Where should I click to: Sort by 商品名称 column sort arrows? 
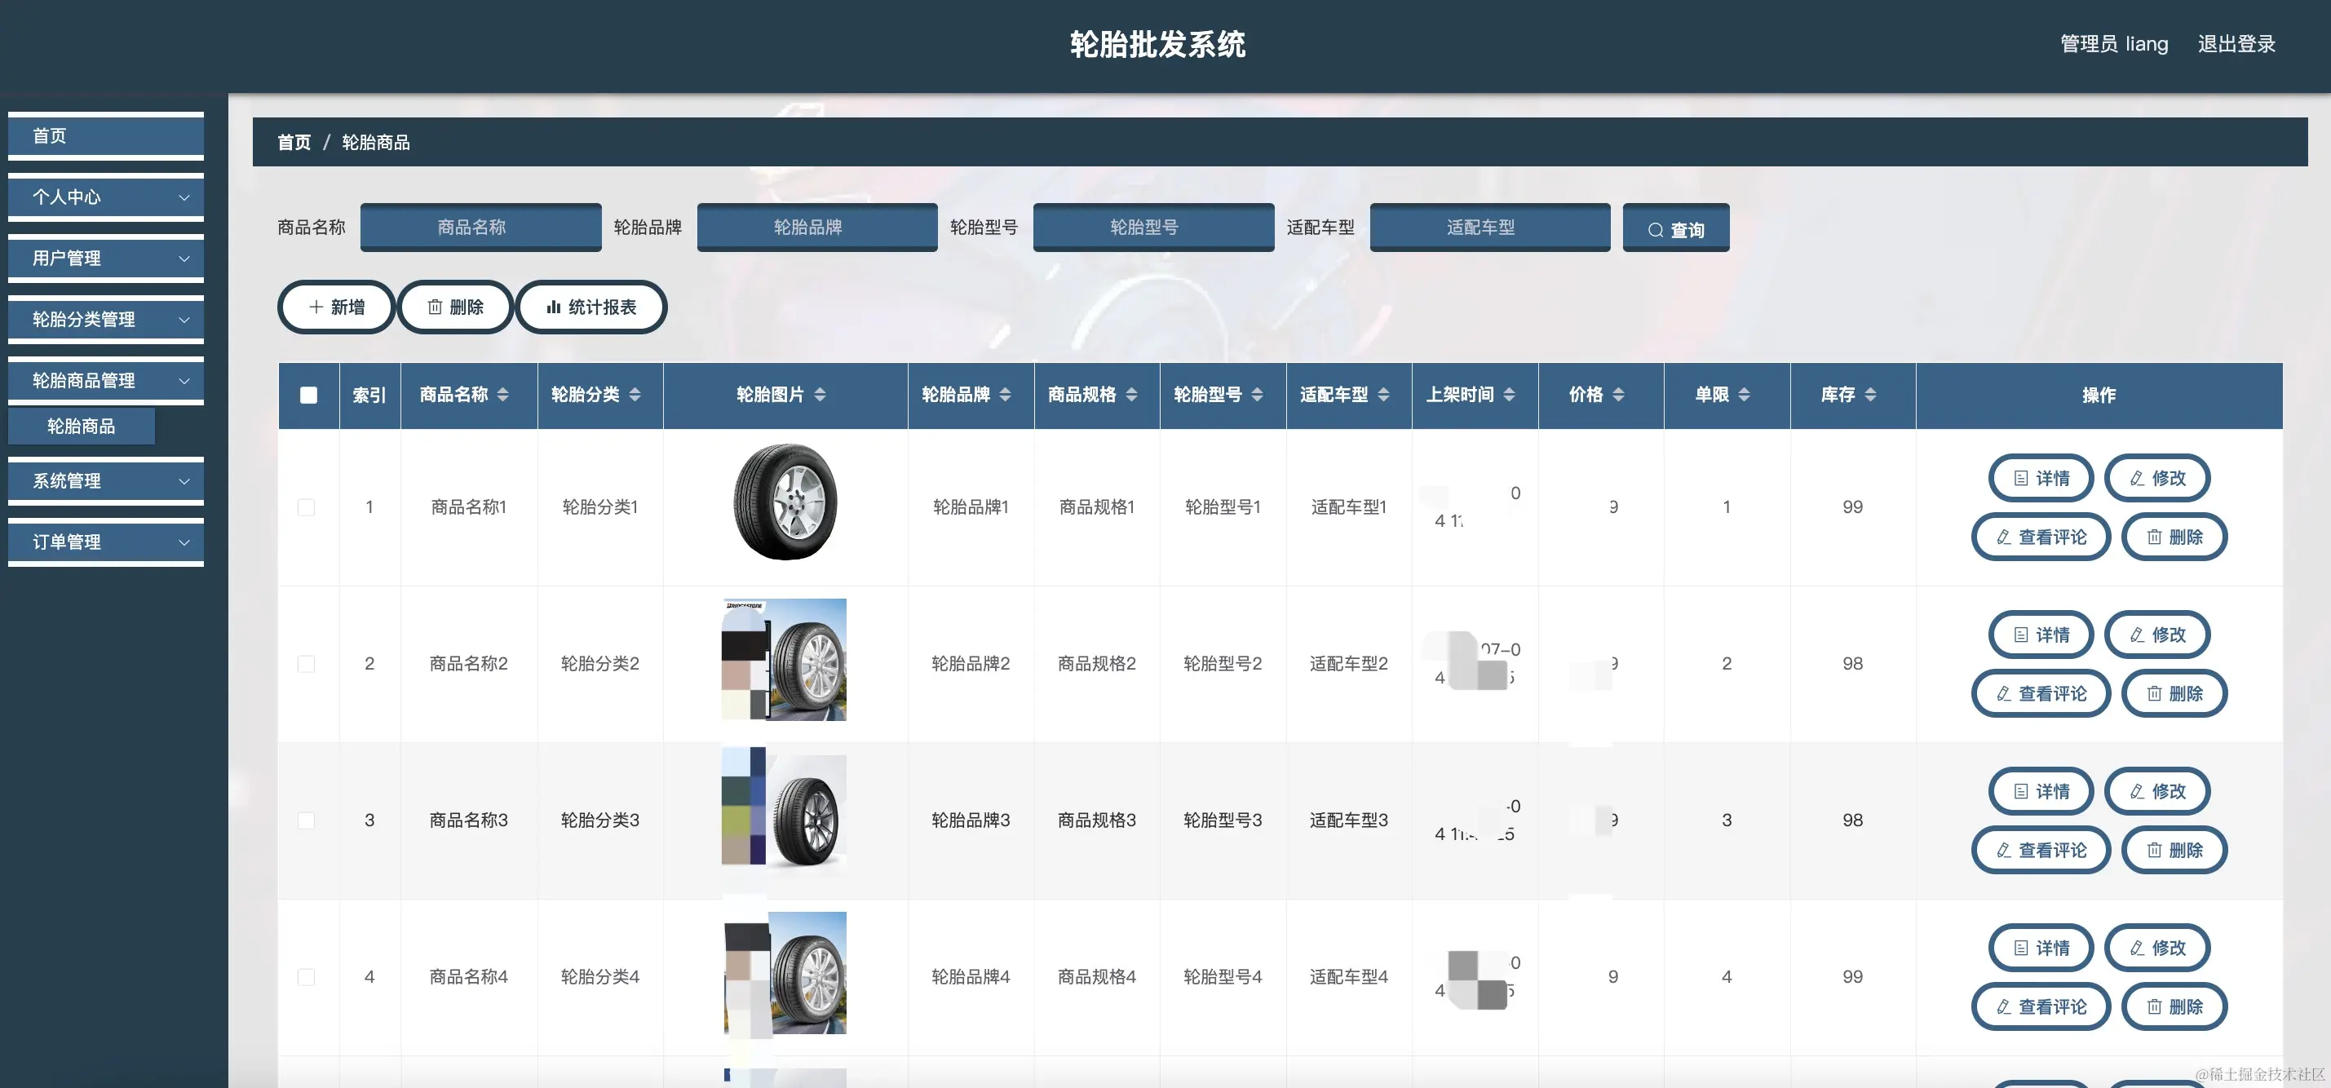tap(503, 395)
